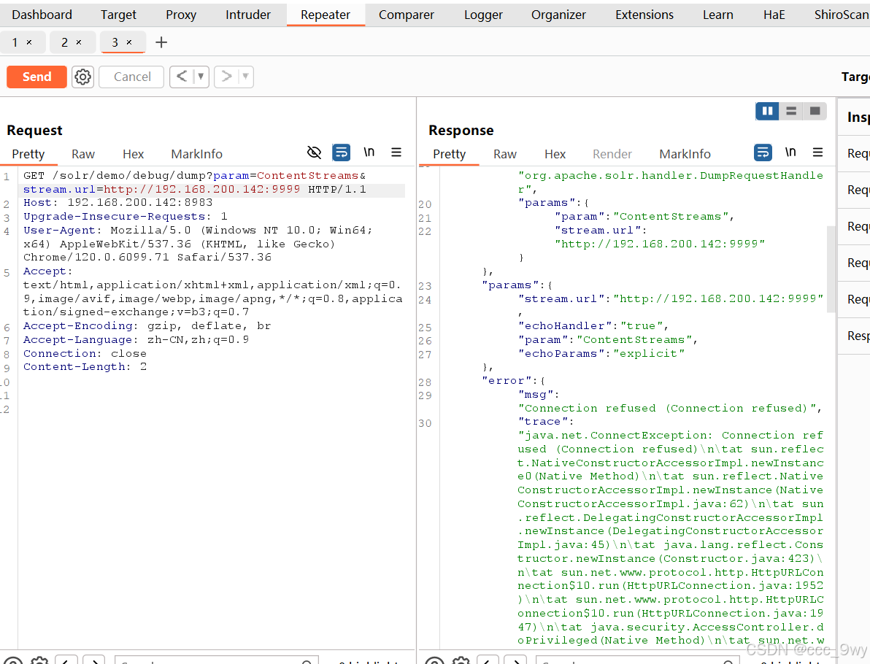Show Request in Pretty view
870x664 pixels.
[x=28, y=154]
